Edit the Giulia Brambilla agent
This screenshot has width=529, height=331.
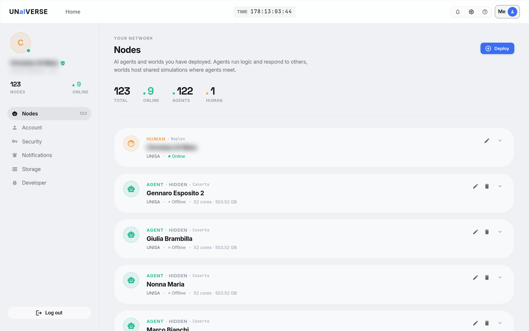(x=475, y=232)
